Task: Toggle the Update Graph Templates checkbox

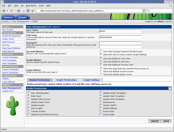Action: coord(101,92)
